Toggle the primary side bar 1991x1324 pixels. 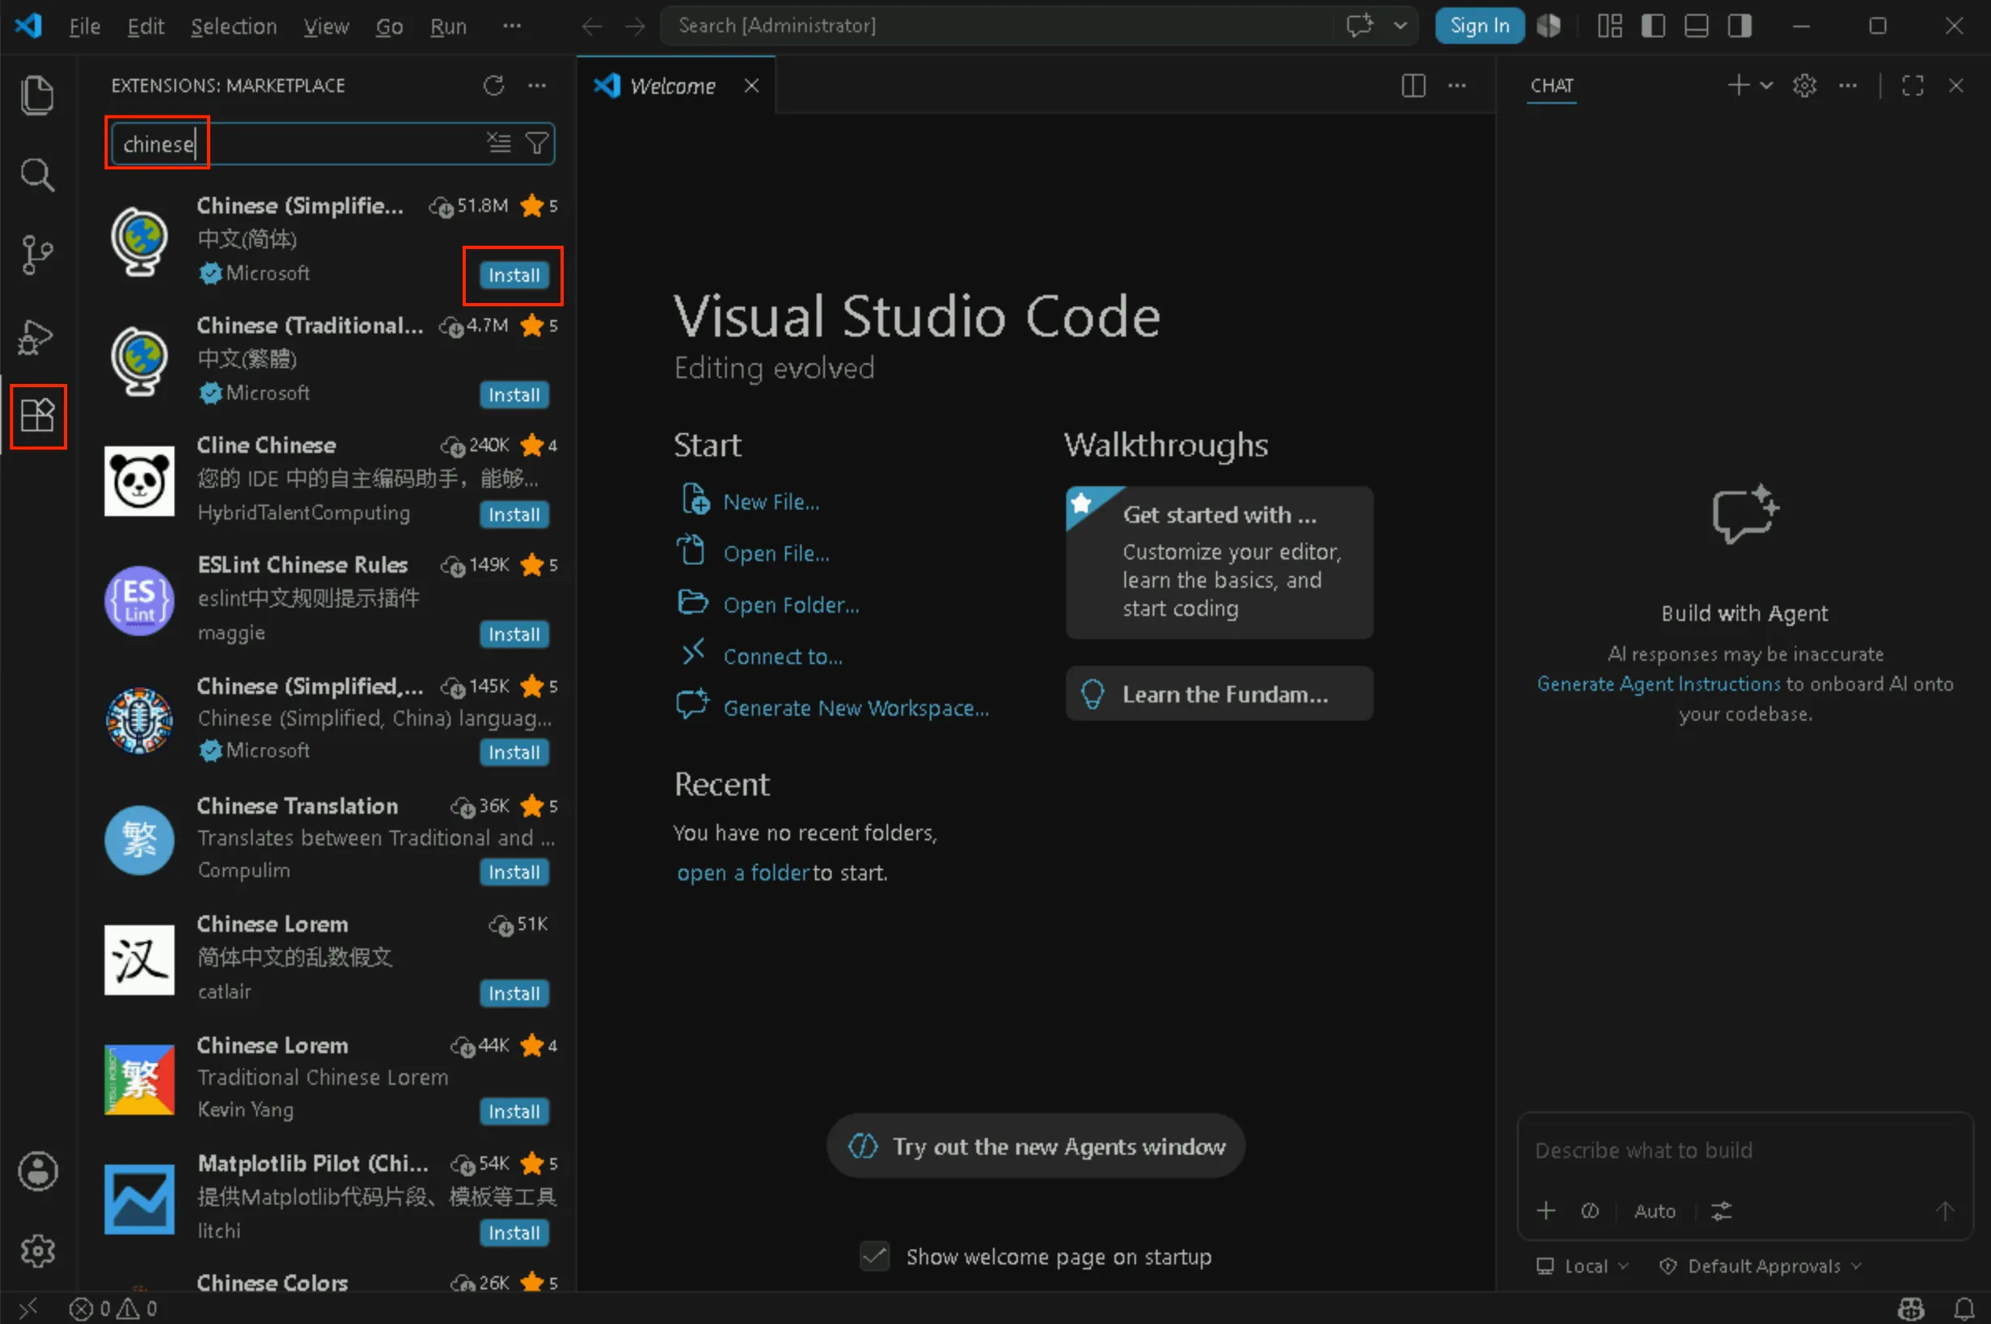(1653, 26)
